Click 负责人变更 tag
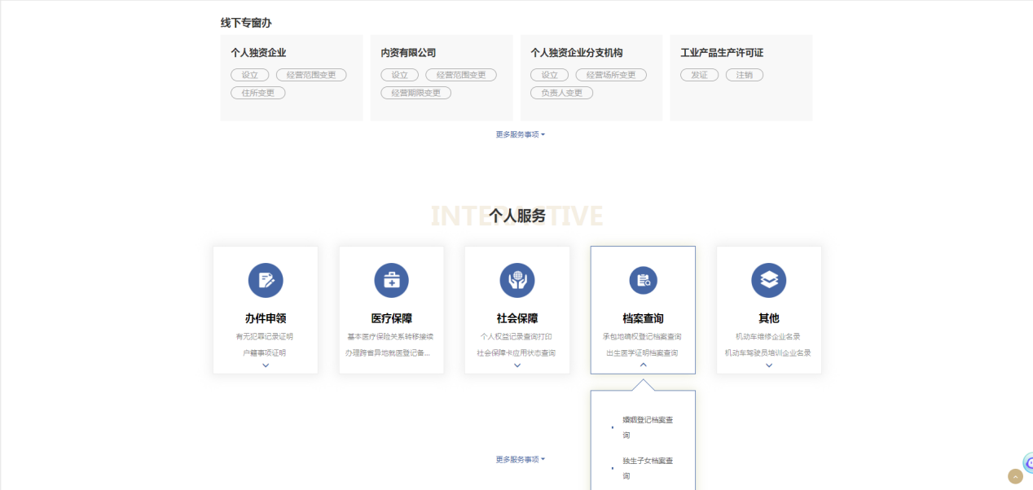Image resolution: width=1033 pixels, height=490 pixels. point(561,93)
